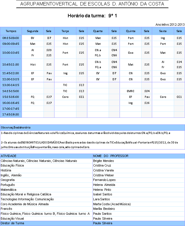185x226 pixels.
Task: Click the 'História' activity
Action: click(6, 170)
